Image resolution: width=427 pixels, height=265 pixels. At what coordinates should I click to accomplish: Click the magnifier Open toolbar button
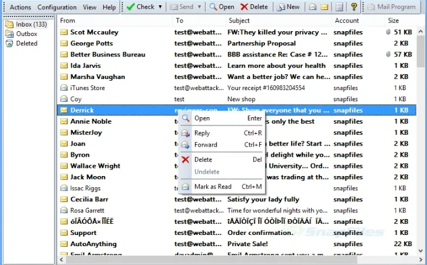pyautogui.click(x=221, y=7)
